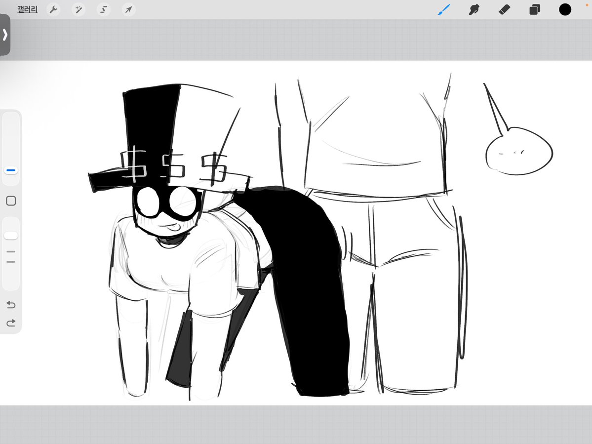Open the black color picker swatch
This screenshot has height=444, width=592.
coord(565,9)
